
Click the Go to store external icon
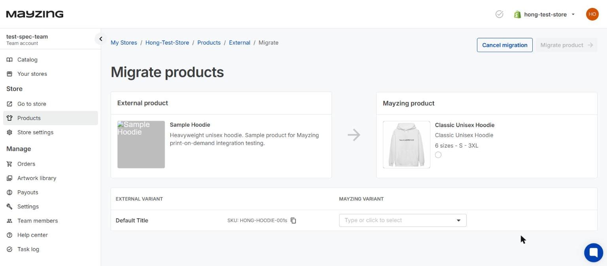(9, 104)
